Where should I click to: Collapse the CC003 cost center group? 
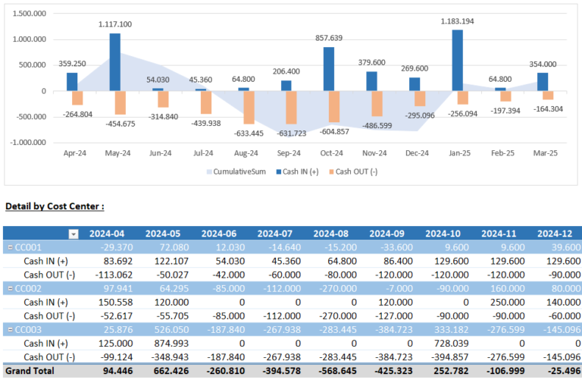(x=10, y=328)
